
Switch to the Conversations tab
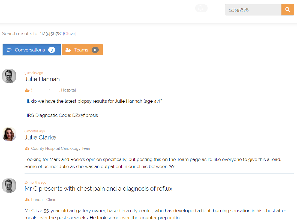click(32, 50)
